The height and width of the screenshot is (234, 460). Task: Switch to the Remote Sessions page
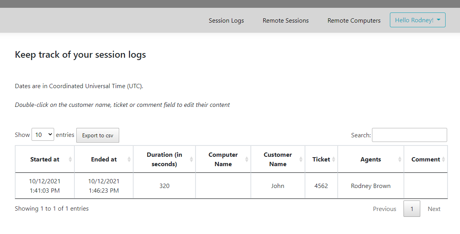coord(286,20)
